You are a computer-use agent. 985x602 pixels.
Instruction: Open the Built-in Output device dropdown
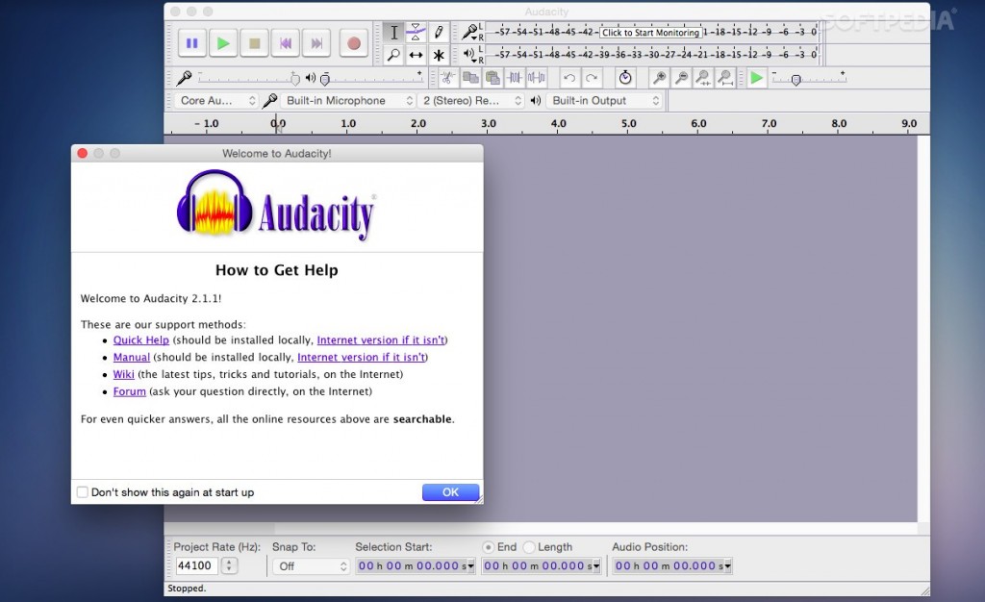coord(606,100)
